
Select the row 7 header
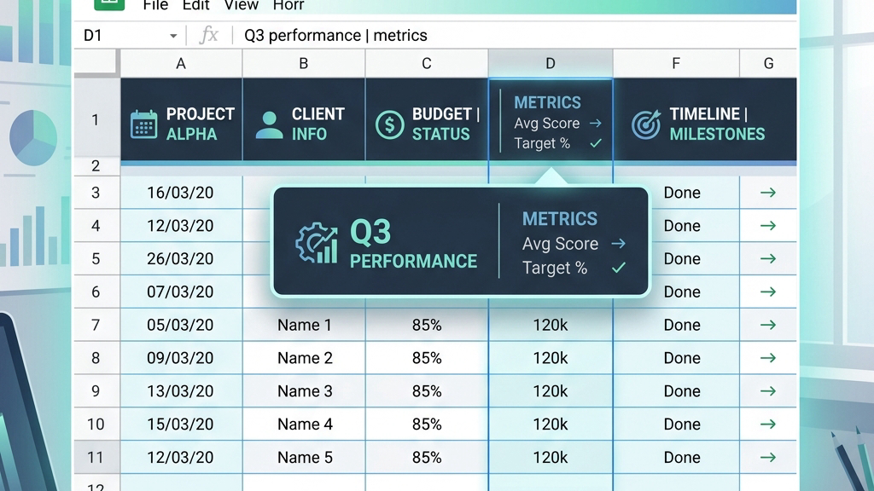coord(96,325)
